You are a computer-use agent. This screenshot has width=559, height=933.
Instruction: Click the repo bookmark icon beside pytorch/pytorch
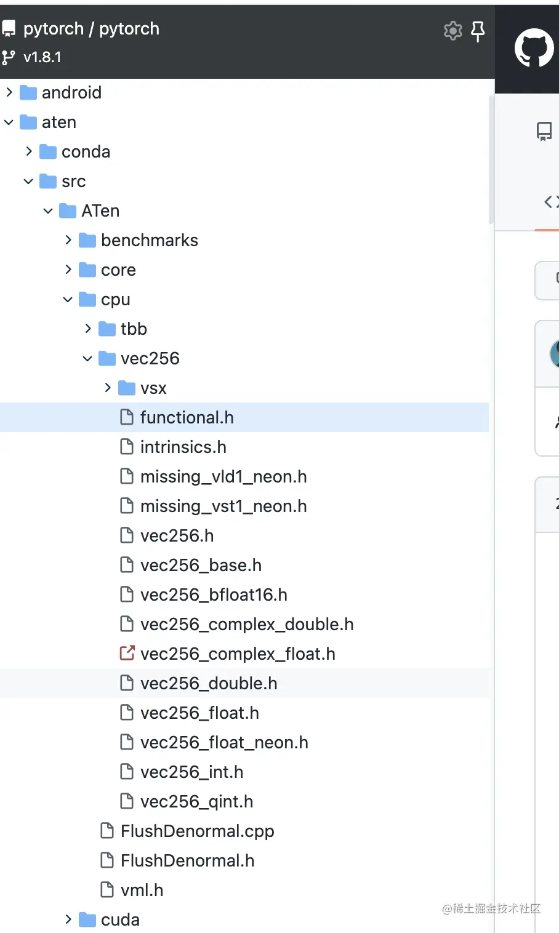pos(9,28)
